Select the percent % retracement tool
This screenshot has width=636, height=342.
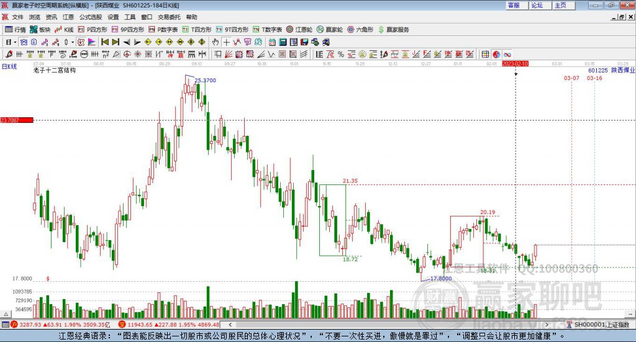[x=341, y=54]
